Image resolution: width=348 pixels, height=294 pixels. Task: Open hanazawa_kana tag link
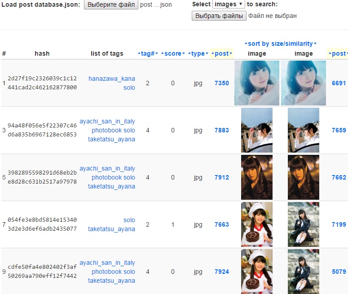112,79
